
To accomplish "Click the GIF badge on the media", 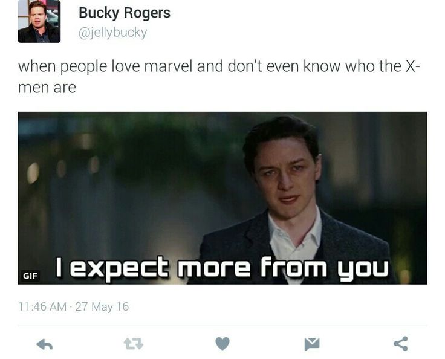I will coord(30,276).
